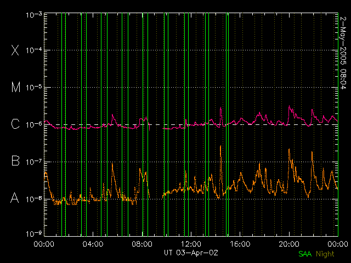The width and height of the screenshot is (351, 263).
Task: Click the 10^-4 y-axis tick label
Action: pos(34,50)
